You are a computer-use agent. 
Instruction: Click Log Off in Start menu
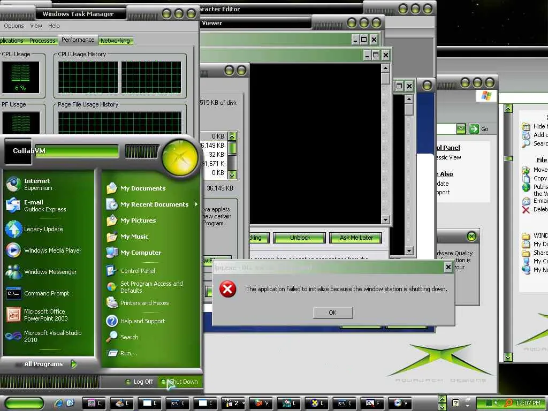140,382
